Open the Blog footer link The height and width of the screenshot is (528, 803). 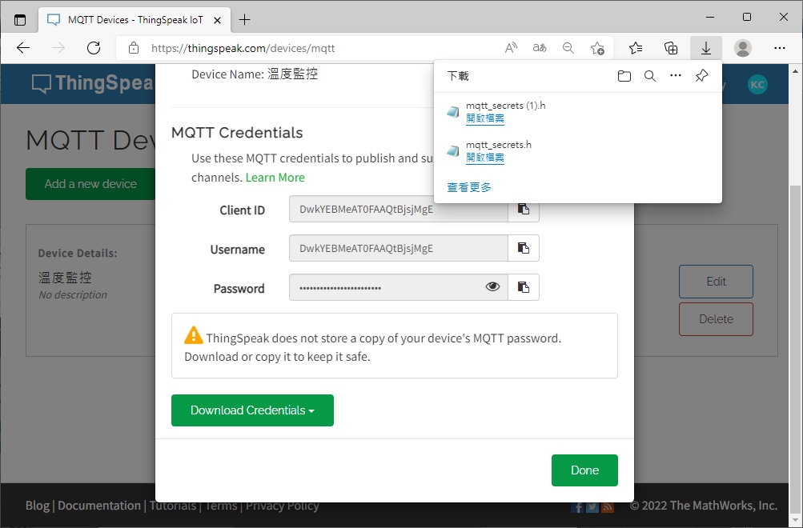pyautogui.click(x=38, y=506)
